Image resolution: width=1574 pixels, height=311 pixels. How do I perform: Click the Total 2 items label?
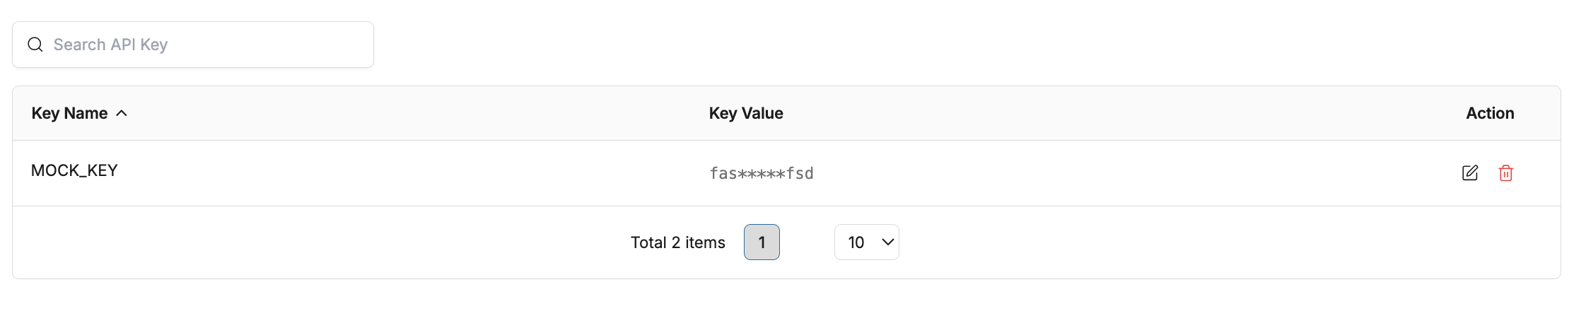(x=677, y=242)
